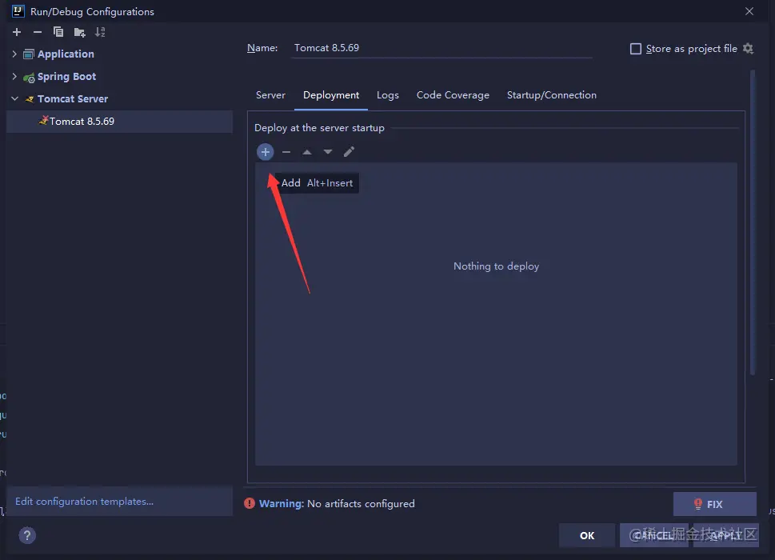Select the Spring Boot tree label
Image resolution: width=775 pixels, height=560 pixels.
tap(66, 76)
